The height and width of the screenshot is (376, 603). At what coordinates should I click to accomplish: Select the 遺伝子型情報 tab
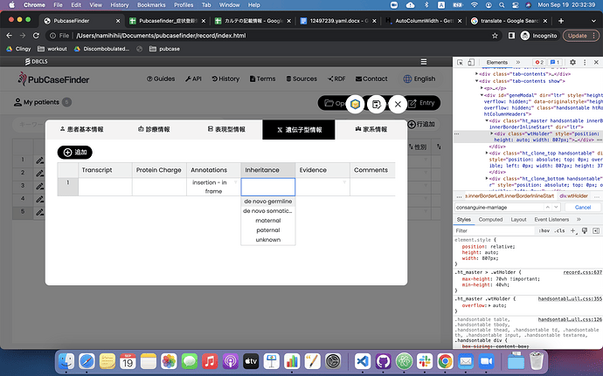tap(299, 130)
